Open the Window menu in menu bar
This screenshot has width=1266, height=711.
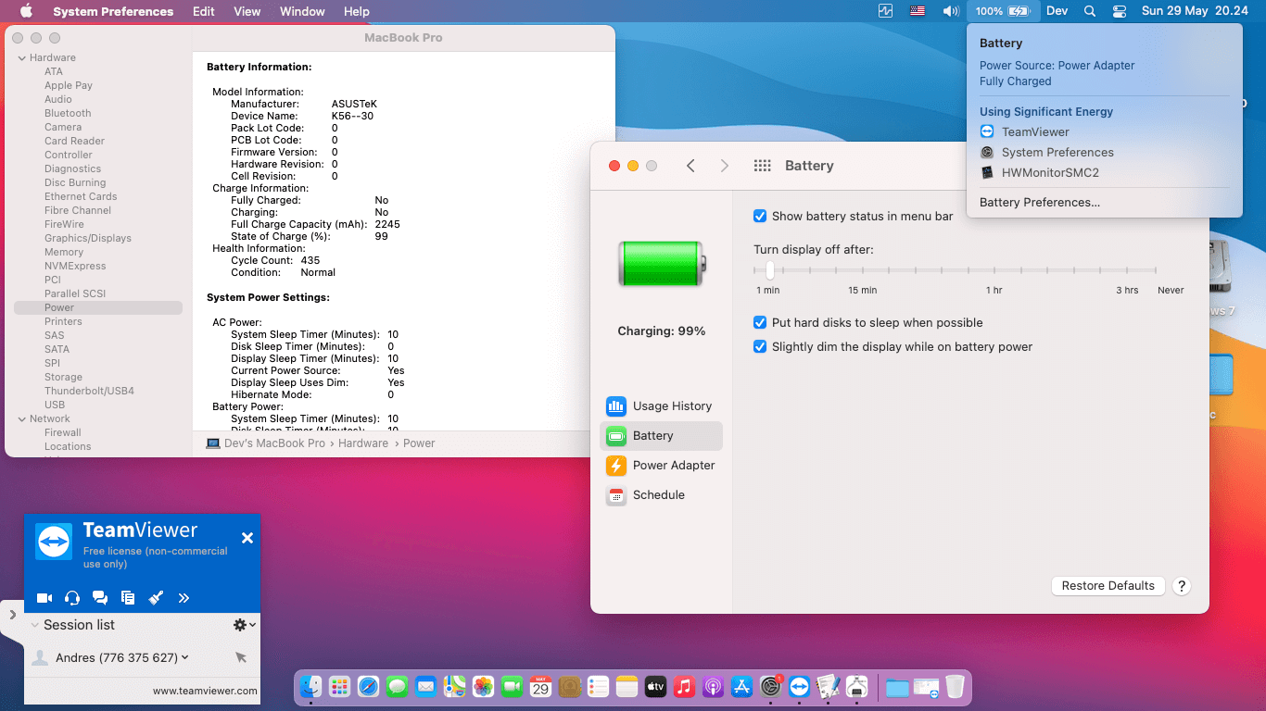(302, 11)
